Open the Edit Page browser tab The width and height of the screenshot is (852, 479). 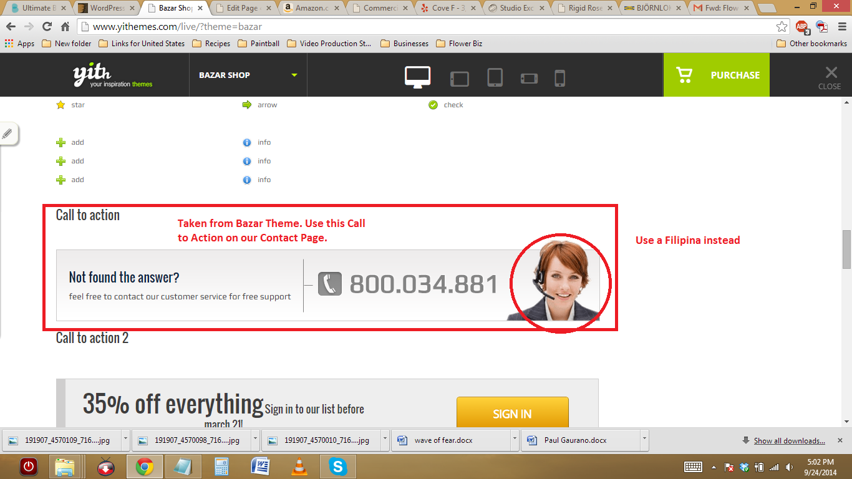tap(242, 8)
